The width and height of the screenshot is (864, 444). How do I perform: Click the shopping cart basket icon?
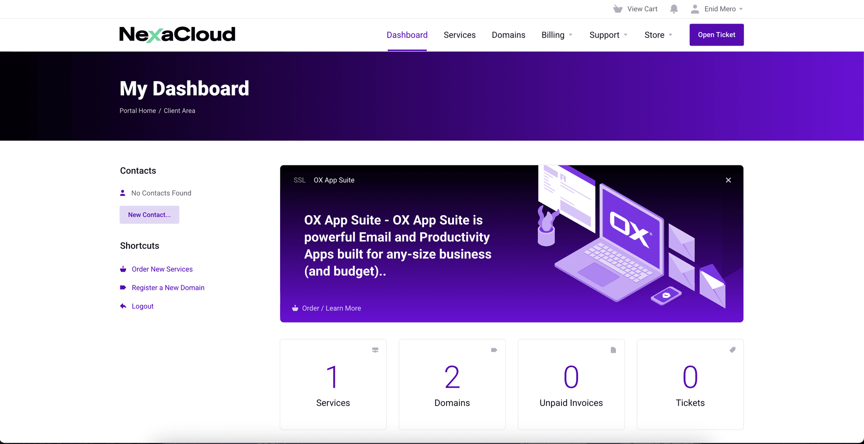[618, 9]
